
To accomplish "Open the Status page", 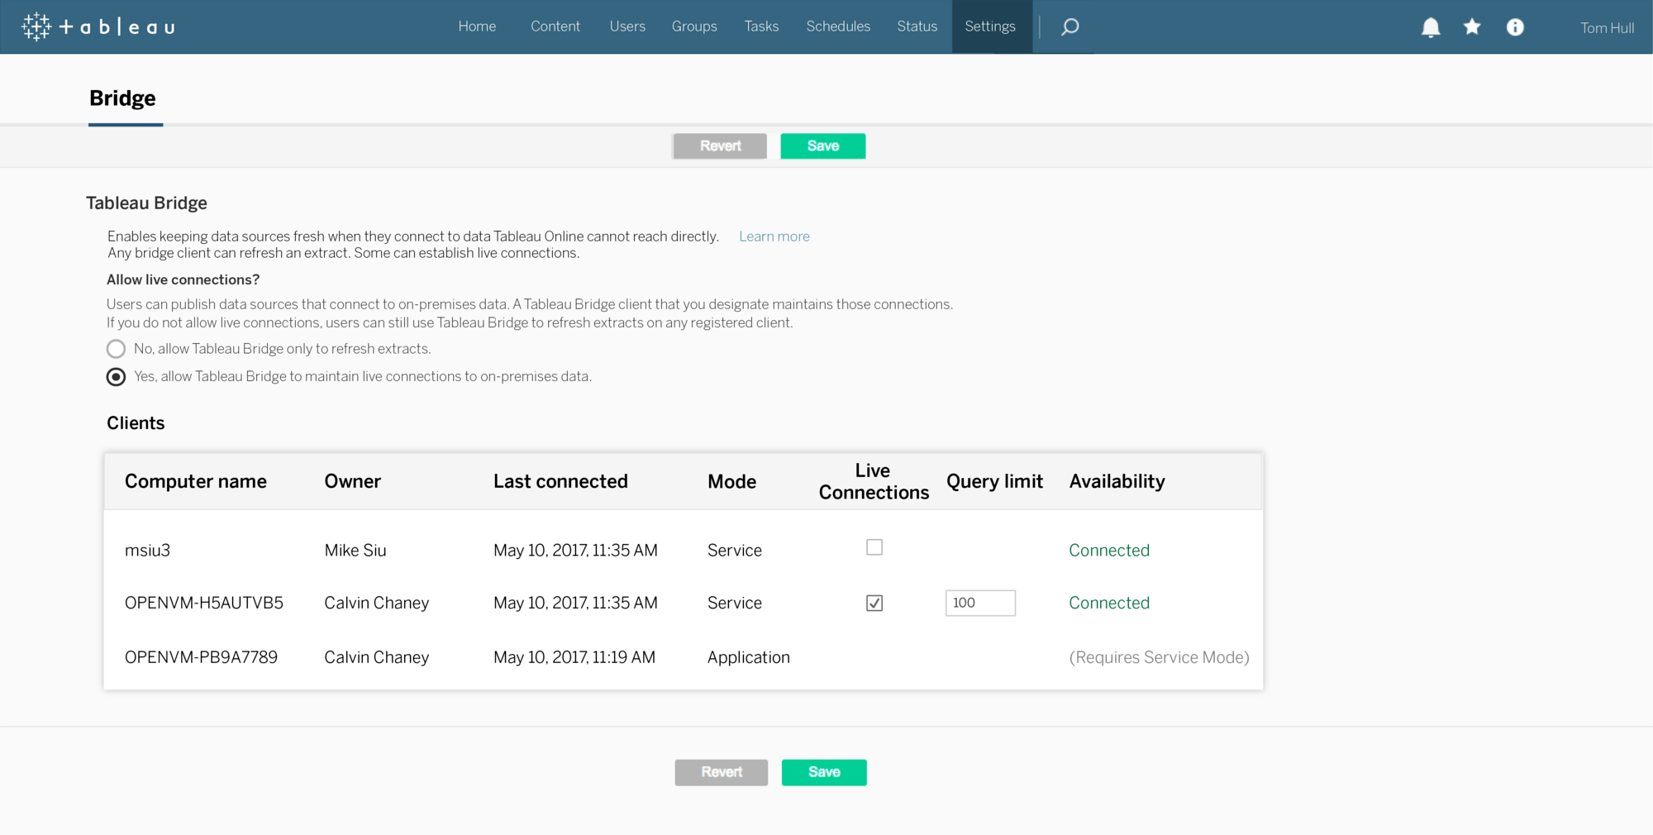I will coord(917,26).
